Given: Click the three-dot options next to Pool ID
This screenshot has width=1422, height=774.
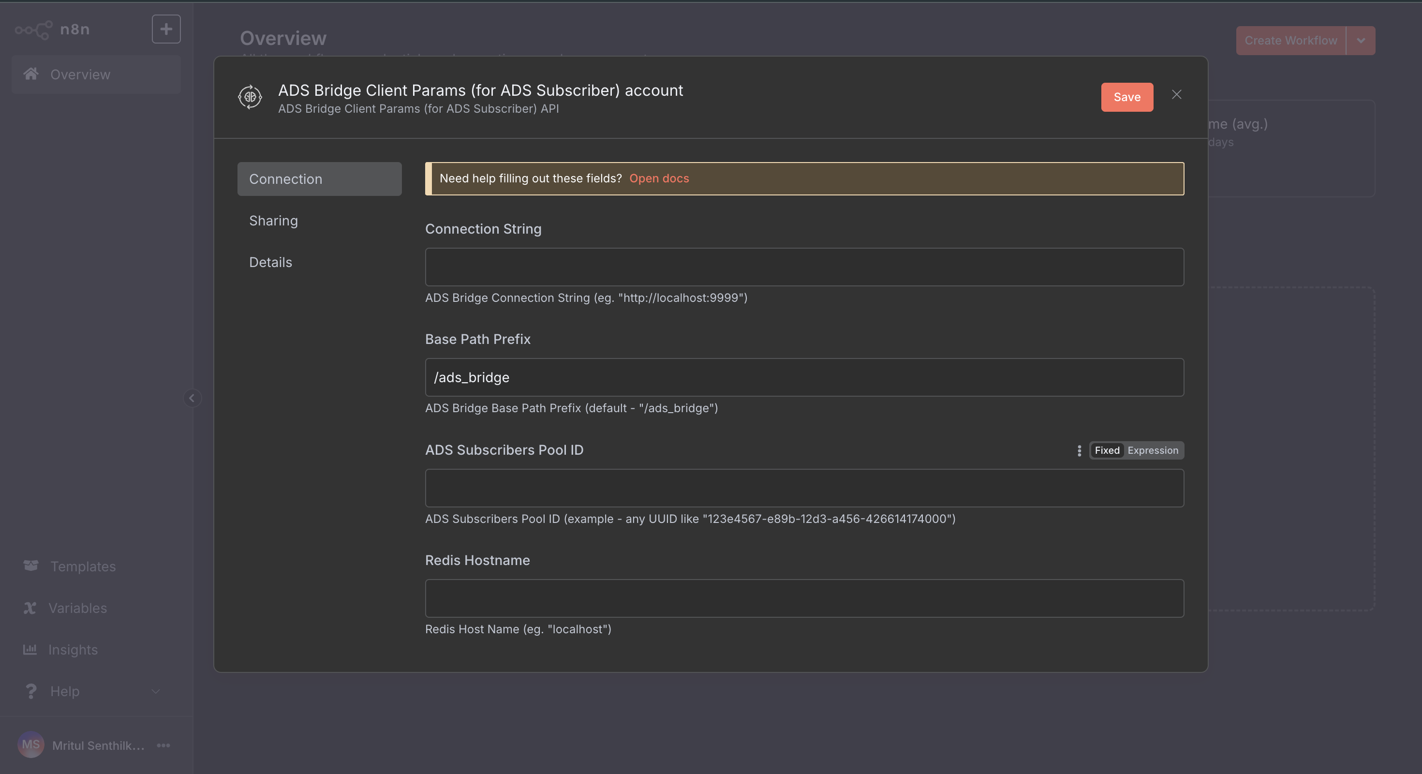Looking at the screenshot, I should (x=1079, y=450).
